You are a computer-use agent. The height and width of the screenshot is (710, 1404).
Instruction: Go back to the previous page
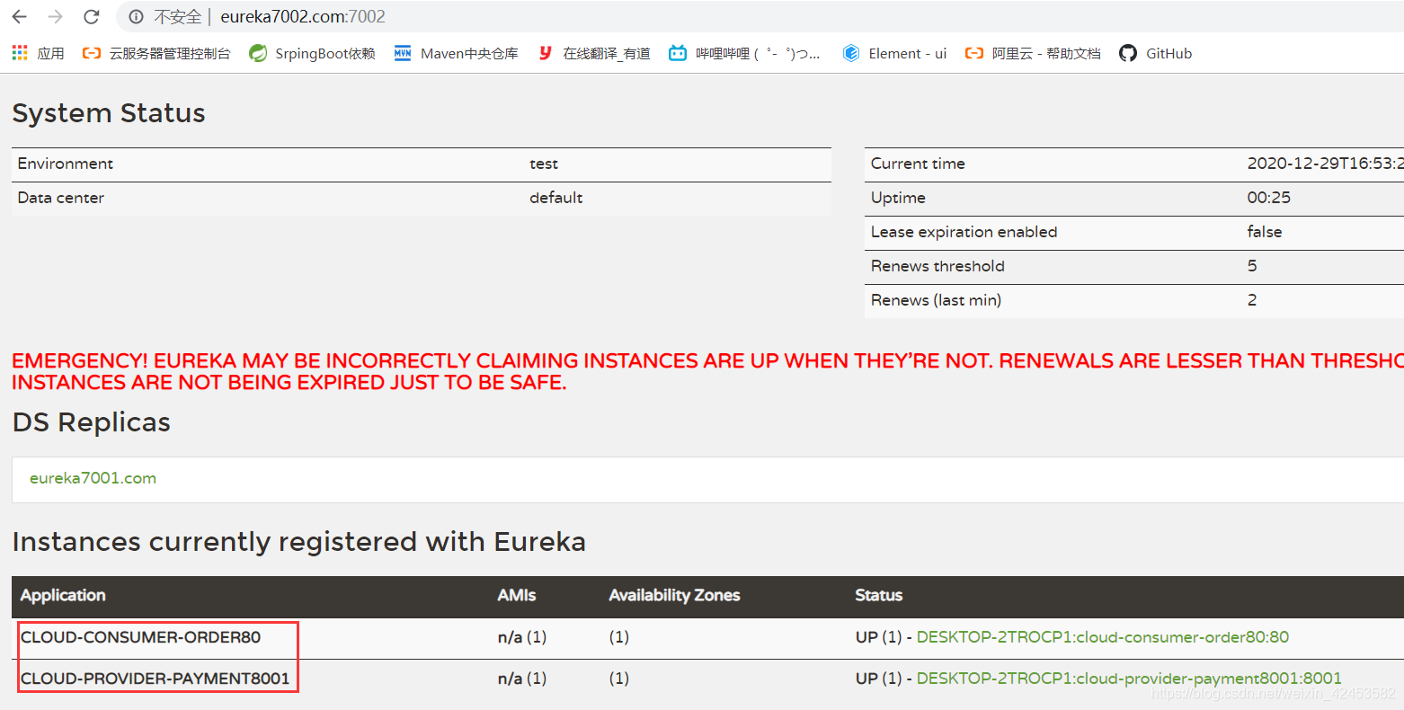click(19, 16)
